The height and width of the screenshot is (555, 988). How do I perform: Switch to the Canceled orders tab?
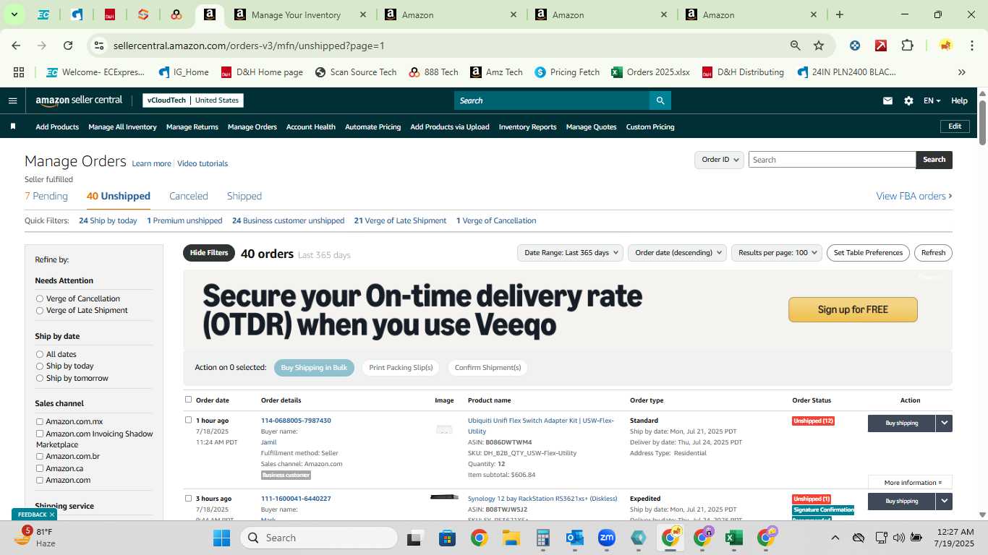coord(189,196)
